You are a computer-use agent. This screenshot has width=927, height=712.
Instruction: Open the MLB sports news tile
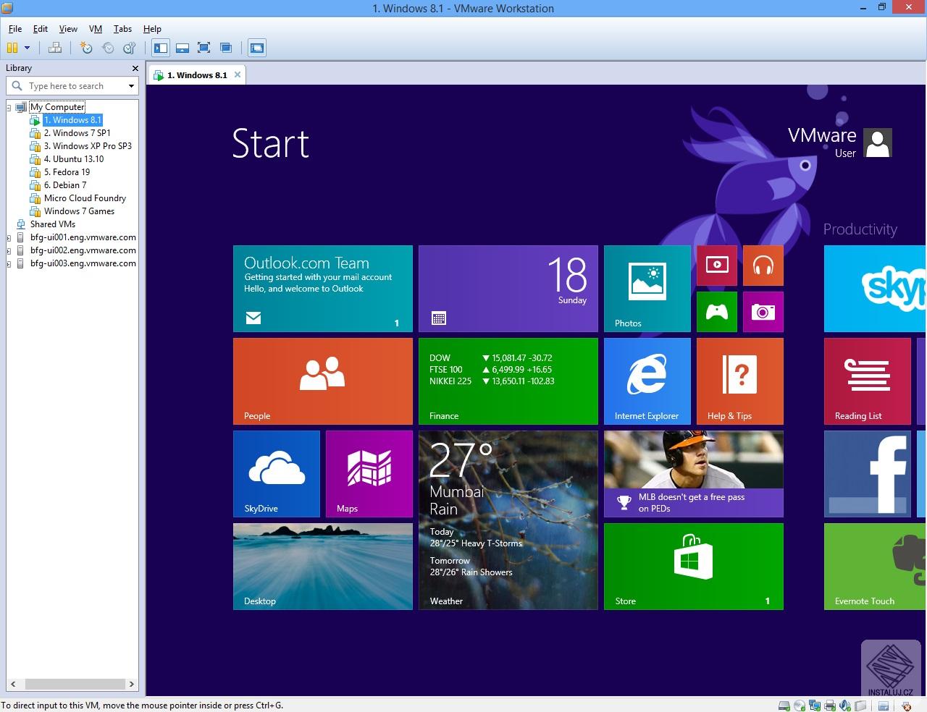click(x=694, y=474)
